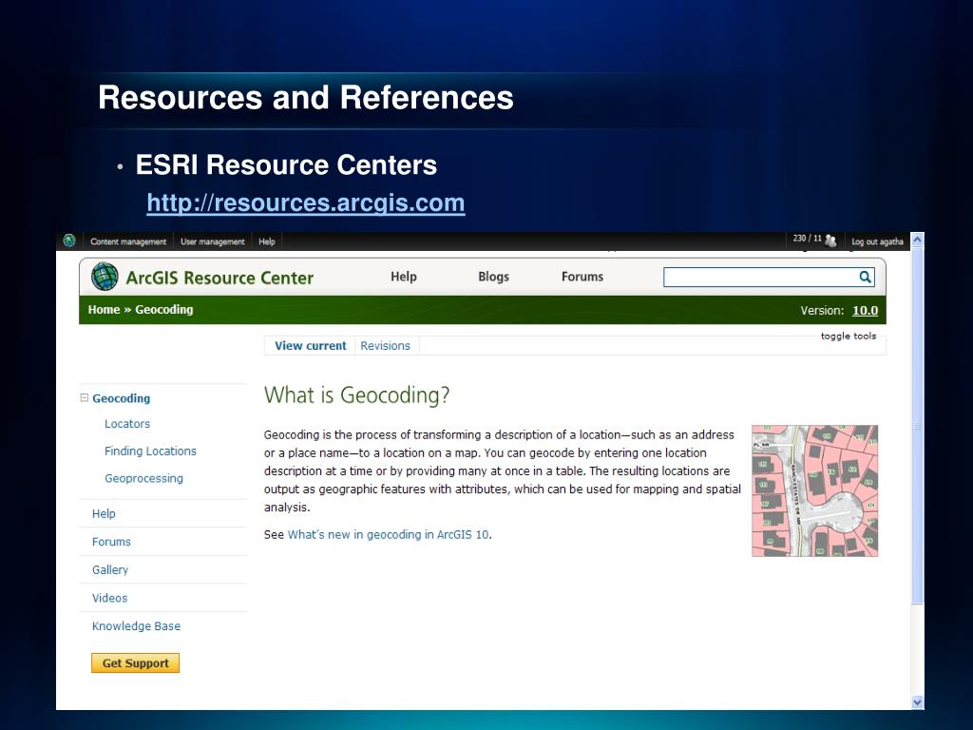Click the parcel map thumbnail image
Screen dimensions: 973x730
pos(814,490)
